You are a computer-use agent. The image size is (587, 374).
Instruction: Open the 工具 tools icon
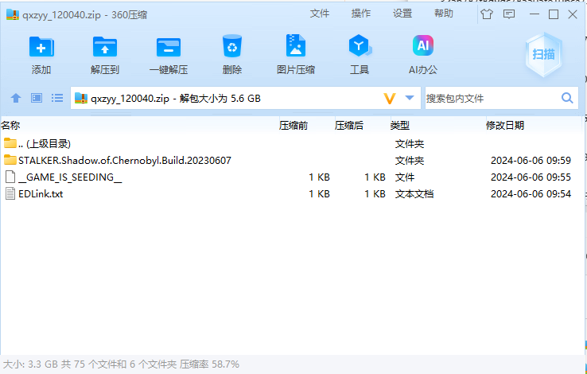360,45
